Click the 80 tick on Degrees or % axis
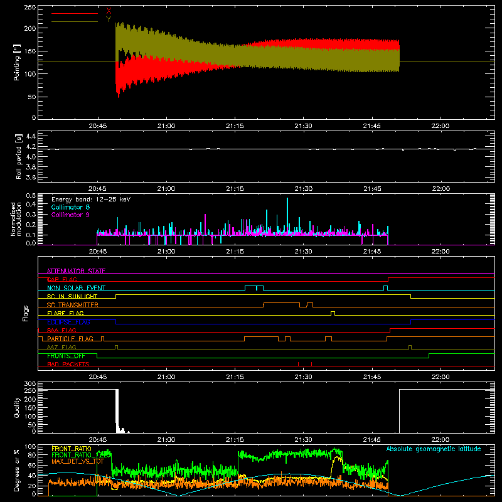Viewport: 502px width, 502px height. point(32,455)
